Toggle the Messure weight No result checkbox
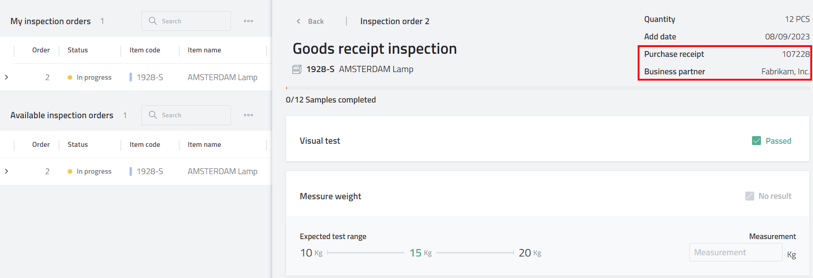The width and height of the screenshot is (813, 278). coord(750,196)
